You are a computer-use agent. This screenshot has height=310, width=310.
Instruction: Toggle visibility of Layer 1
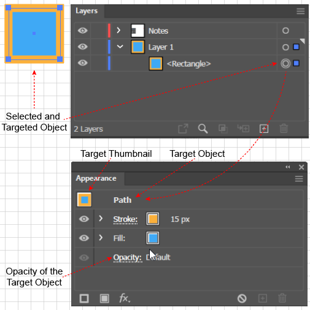[83, 47]
